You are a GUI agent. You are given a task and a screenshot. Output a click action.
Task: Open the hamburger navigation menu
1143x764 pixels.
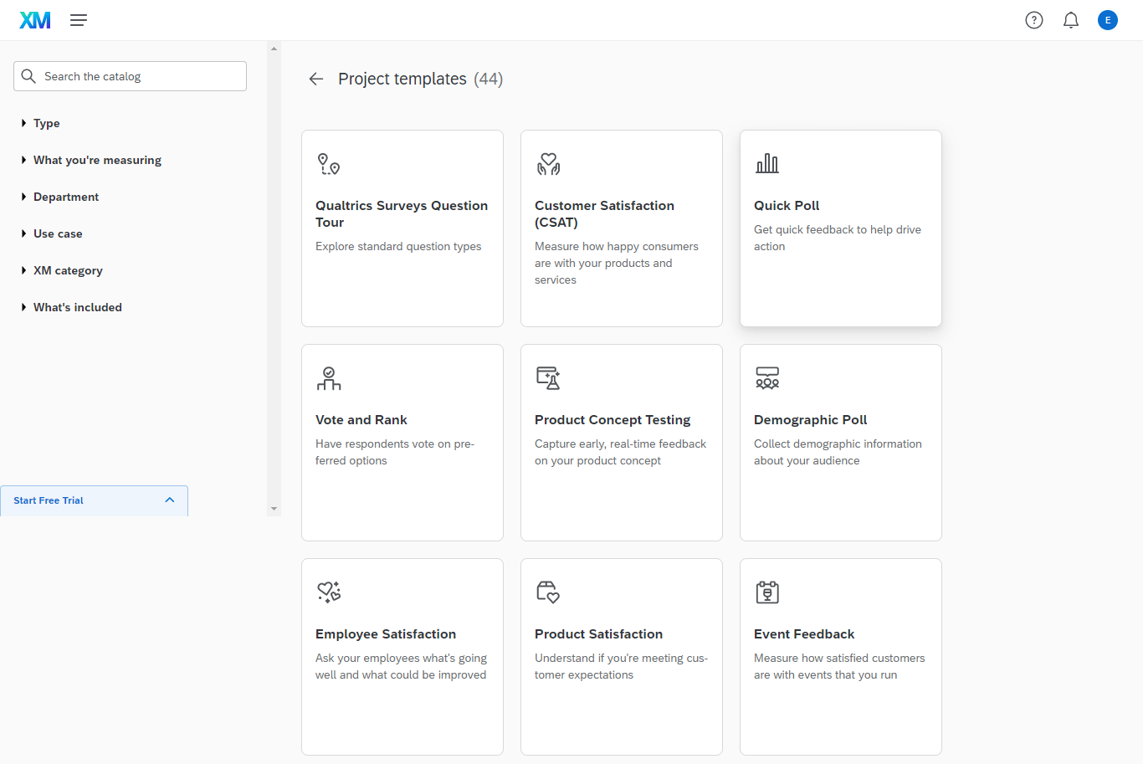coord(79,20)
